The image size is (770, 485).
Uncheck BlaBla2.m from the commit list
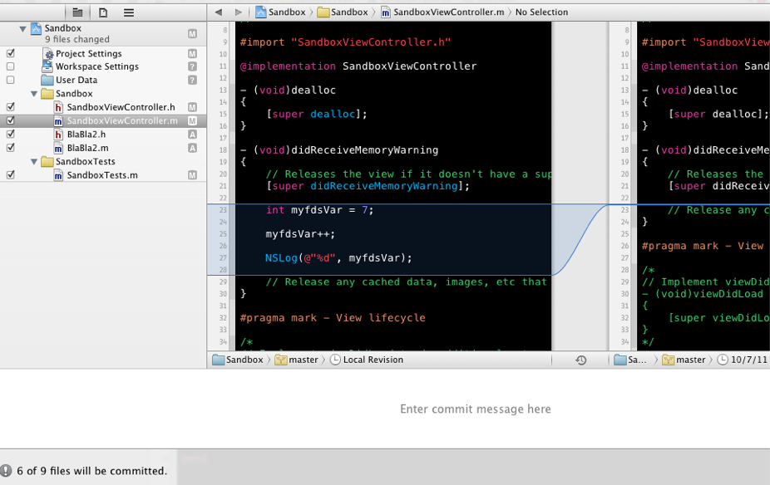(11, 147)
